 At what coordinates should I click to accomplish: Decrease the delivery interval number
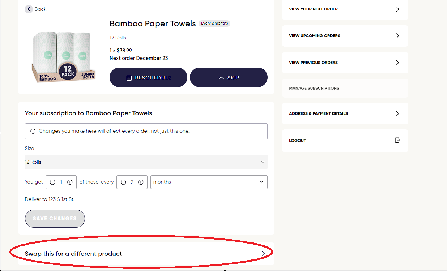123,182
